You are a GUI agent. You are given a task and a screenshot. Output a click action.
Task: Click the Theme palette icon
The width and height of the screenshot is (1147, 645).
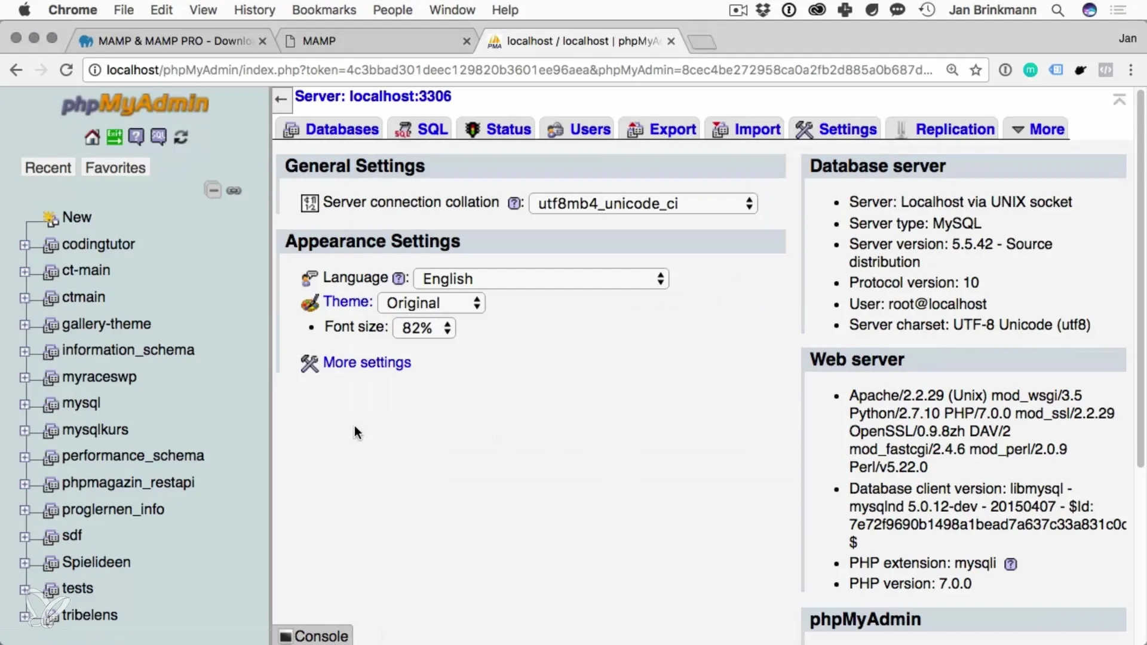tap(309, 303)
